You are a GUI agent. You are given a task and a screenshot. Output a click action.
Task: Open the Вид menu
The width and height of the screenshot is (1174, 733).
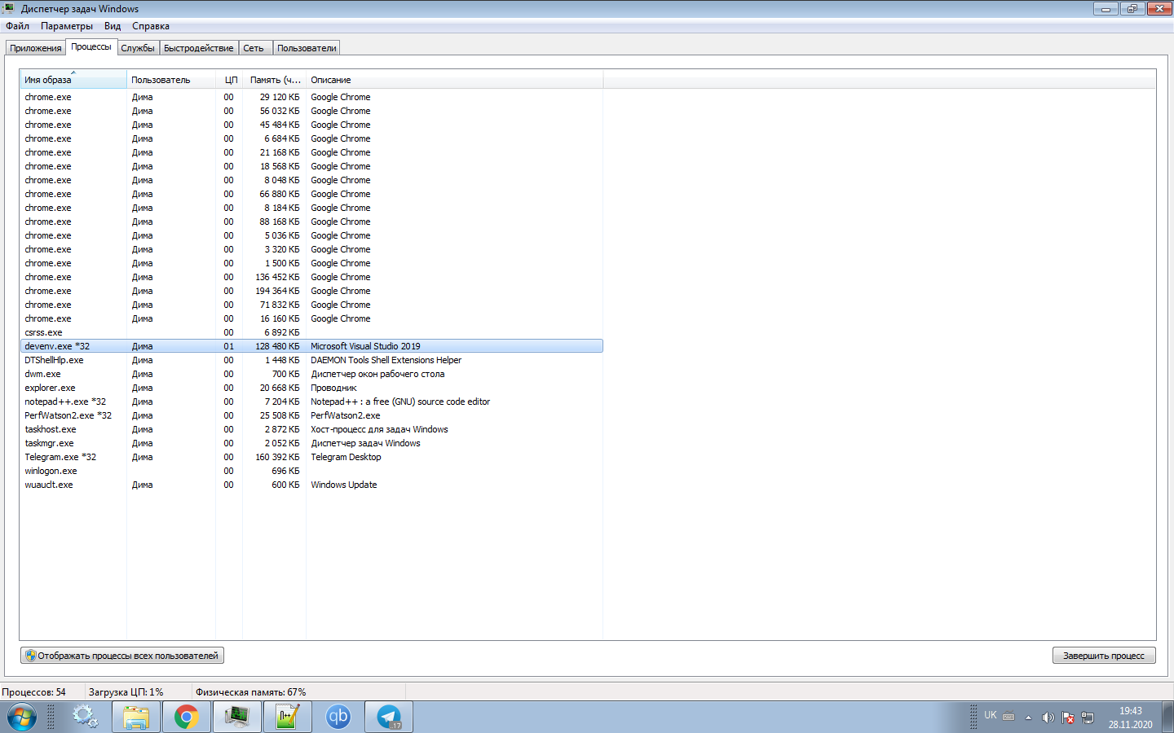pos(113,26)
